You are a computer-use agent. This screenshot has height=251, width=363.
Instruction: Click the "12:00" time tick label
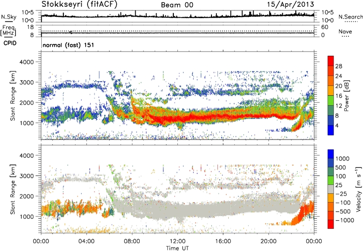tap(177, 241)
